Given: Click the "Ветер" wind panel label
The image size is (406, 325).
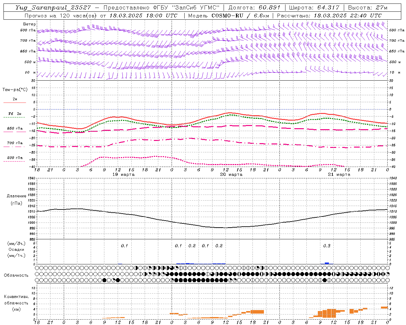Looking at the screenshot, I should [29, 24].
